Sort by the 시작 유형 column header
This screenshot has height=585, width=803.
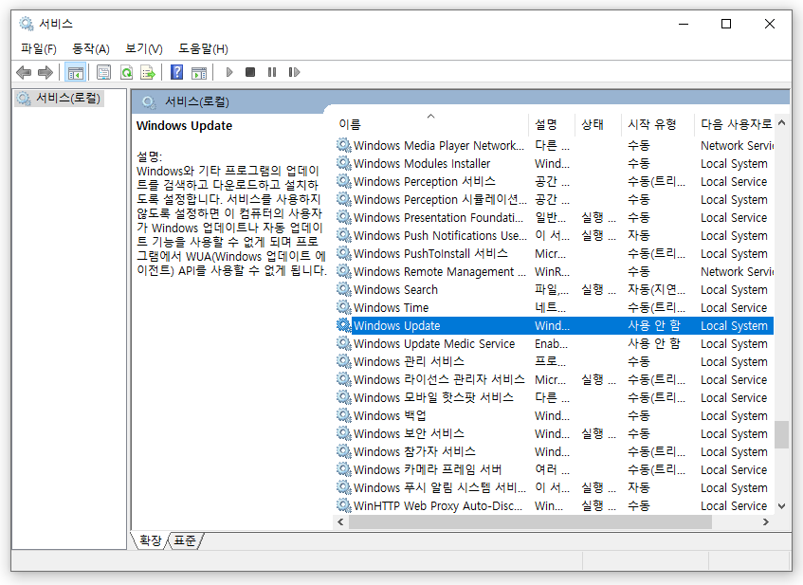[x=658, y=124]
